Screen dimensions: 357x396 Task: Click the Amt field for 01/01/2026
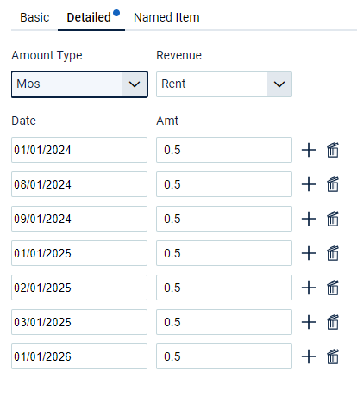(224, 356)
